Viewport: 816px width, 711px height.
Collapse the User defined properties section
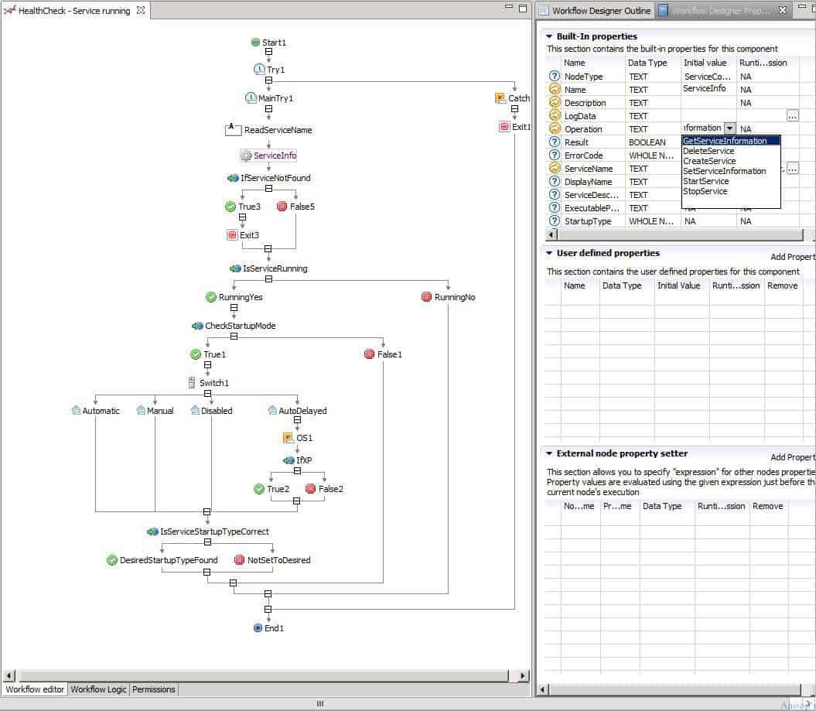coord(549,253)
